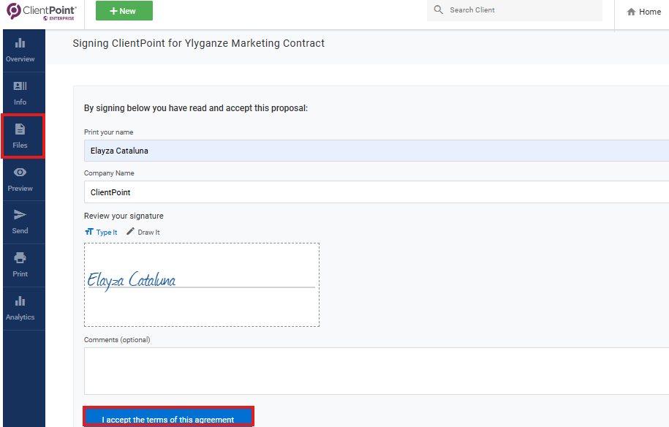
Task: Click the search magnifier icon
Action: (x=439, y=10)
